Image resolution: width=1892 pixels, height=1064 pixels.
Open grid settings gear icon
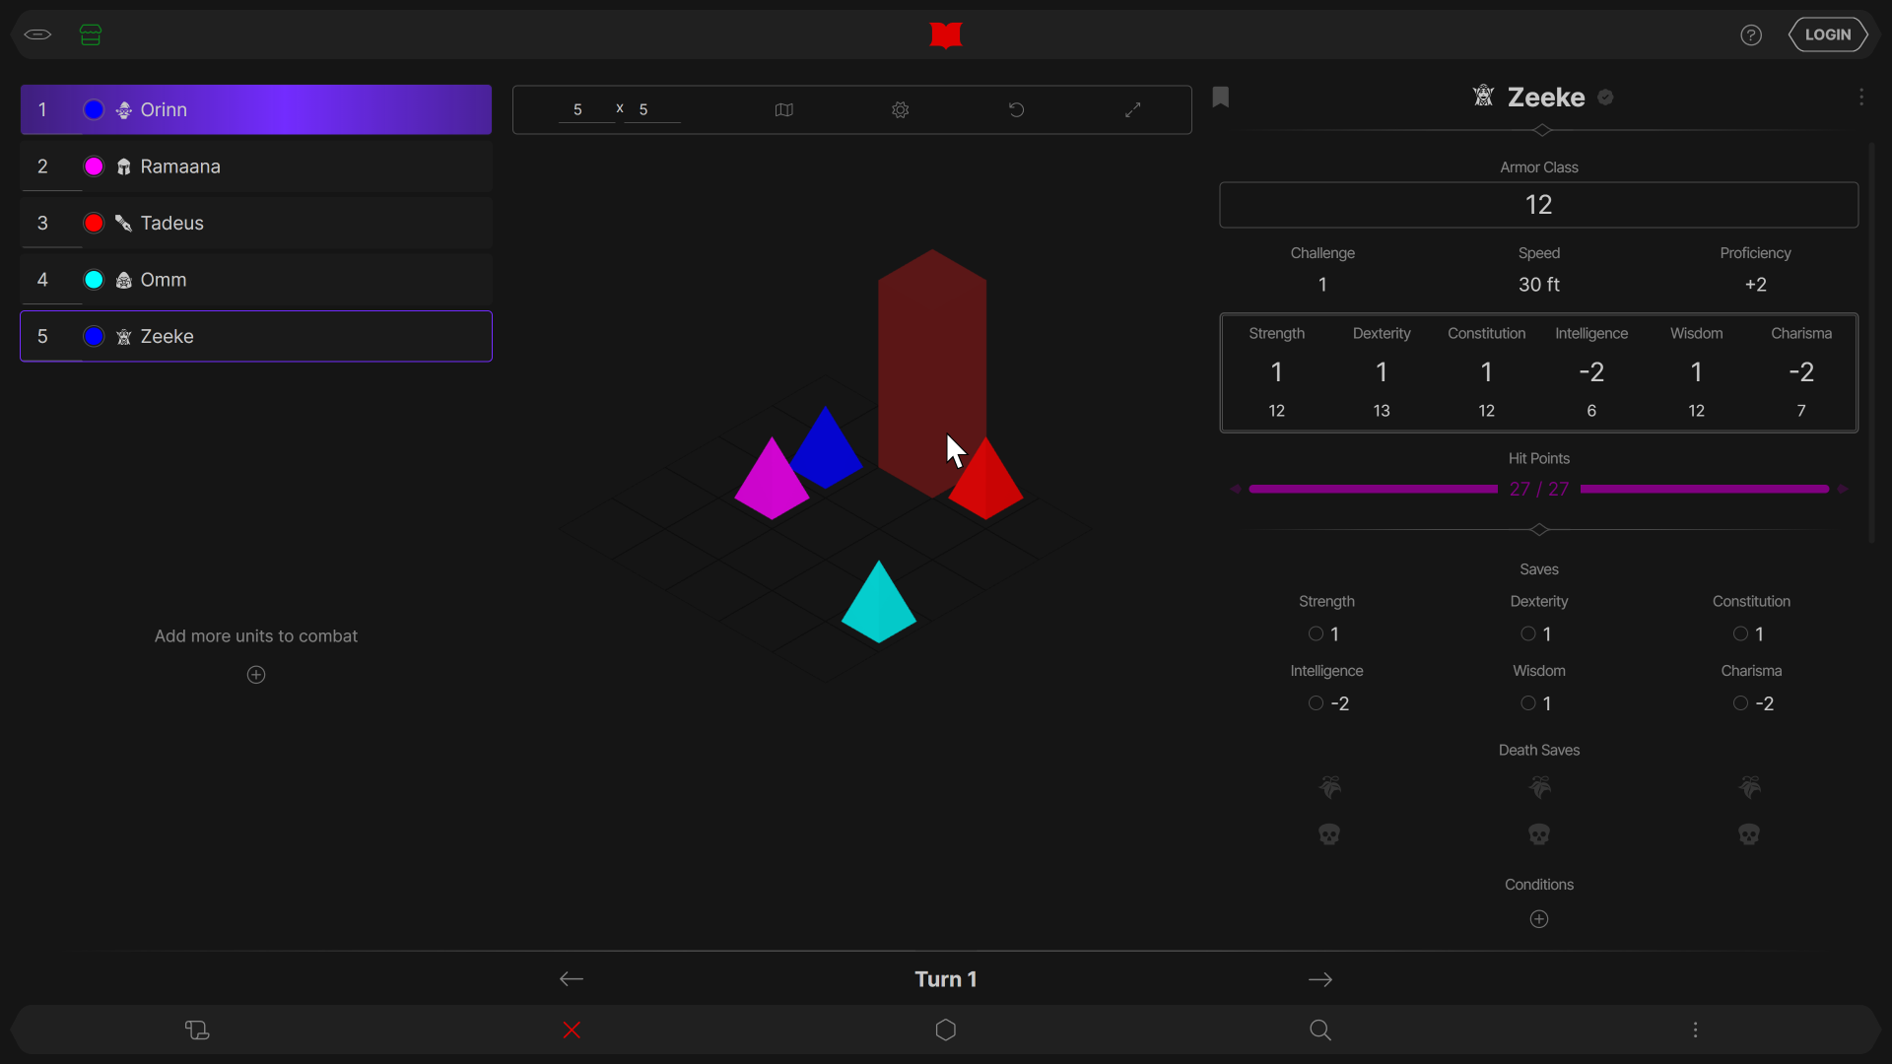click(x=901, y=109)
